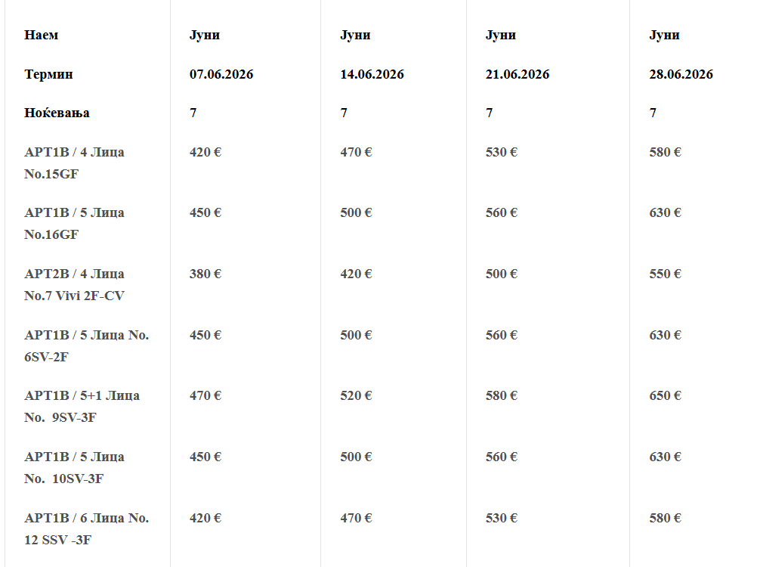The image size is (760, 567).
Task: Click the APT1B 5 Лица No.16GF label
Action: click(74, 223)
